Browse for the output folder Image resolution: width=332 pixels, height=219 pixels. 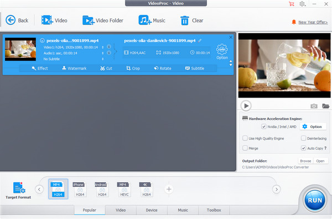(x=305, y=161)
